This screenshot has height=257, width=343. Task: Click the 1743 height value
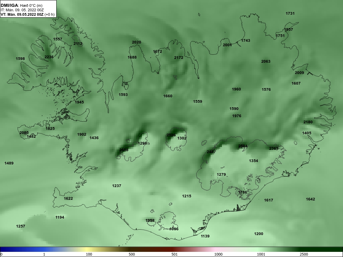246,40
